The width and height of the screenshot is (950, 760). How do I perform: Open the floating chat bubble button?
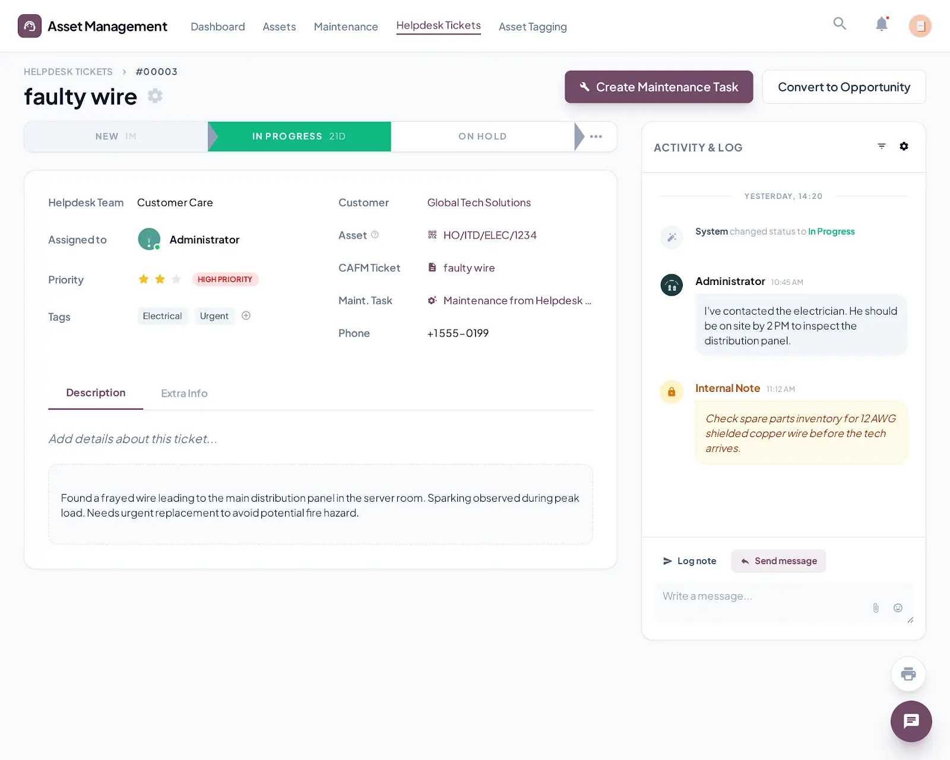(911, 721)
